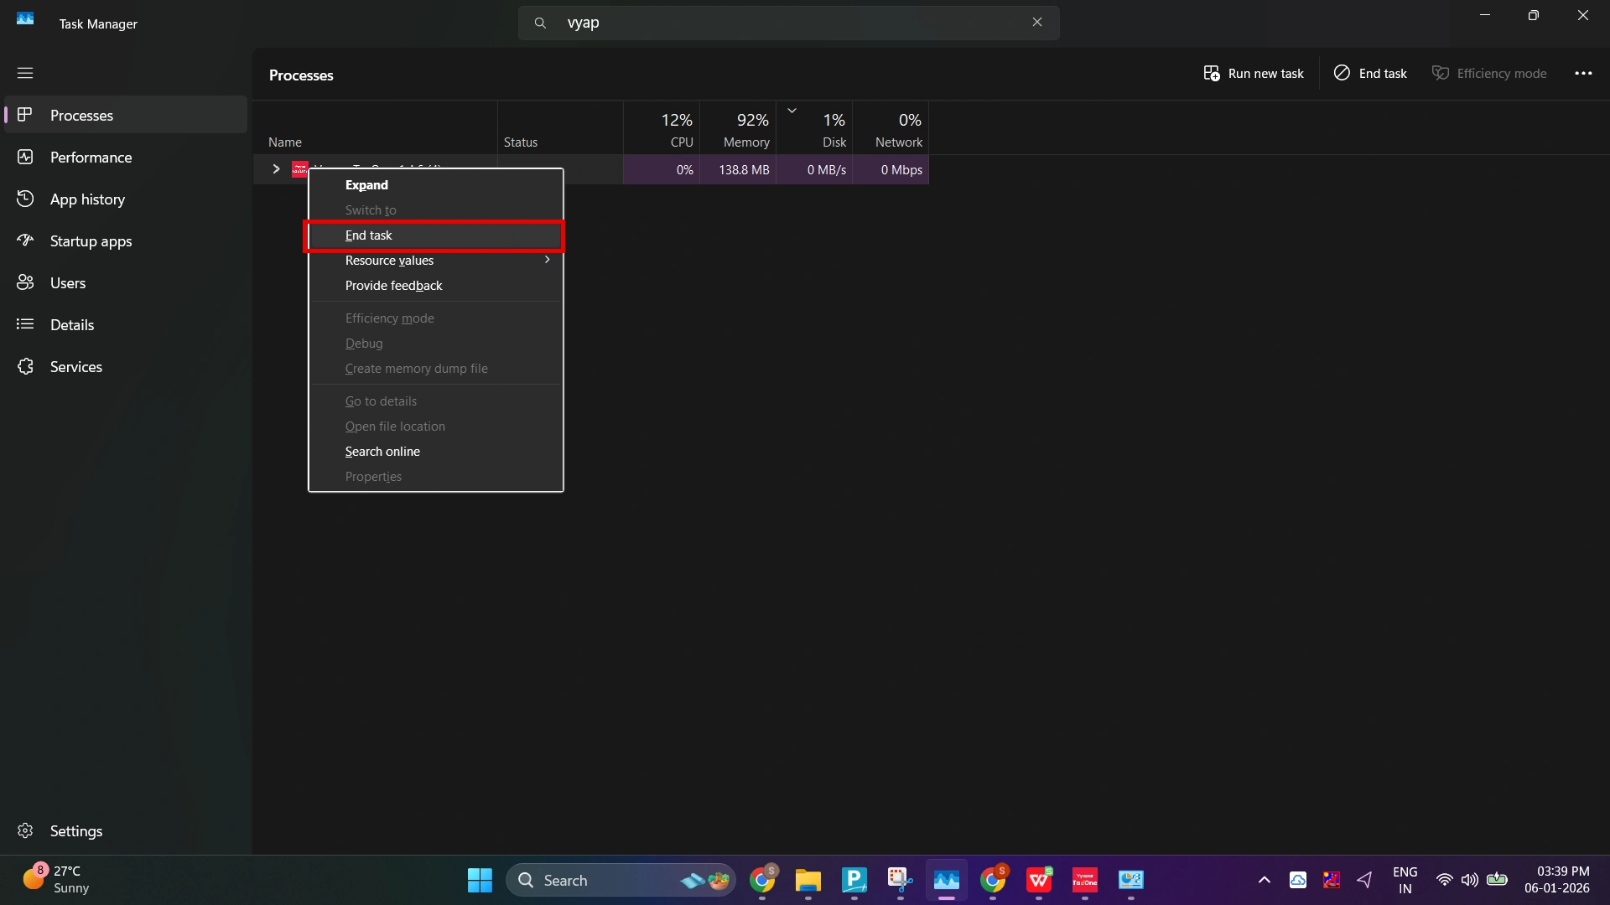
Task: Select End task in context menu
Action: click(369, 235)
